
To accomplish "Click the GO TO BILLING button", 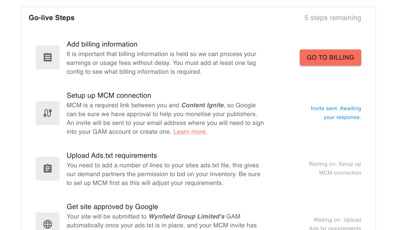I will pyautogui.click(x=330, y=57).
